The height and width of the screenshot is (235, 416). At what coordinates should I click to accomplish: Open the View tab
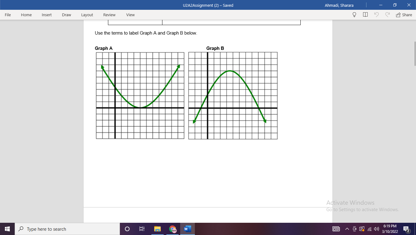[x=130, y=15]
